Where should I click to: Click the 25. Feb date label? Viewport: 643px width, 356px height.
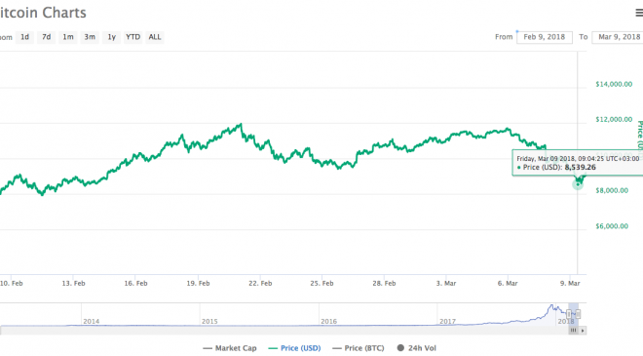321,283
